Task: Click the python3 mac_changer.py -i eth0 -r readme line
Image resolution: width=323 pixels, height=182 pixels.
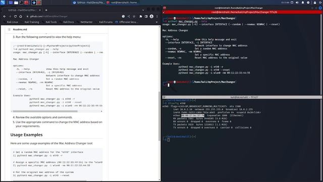Action: click(x=52, y=99)
